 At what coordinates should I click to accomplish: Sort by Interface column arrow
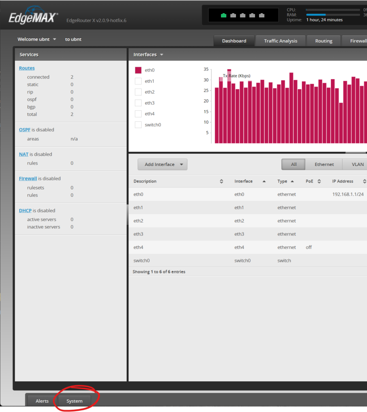(264, 181)
